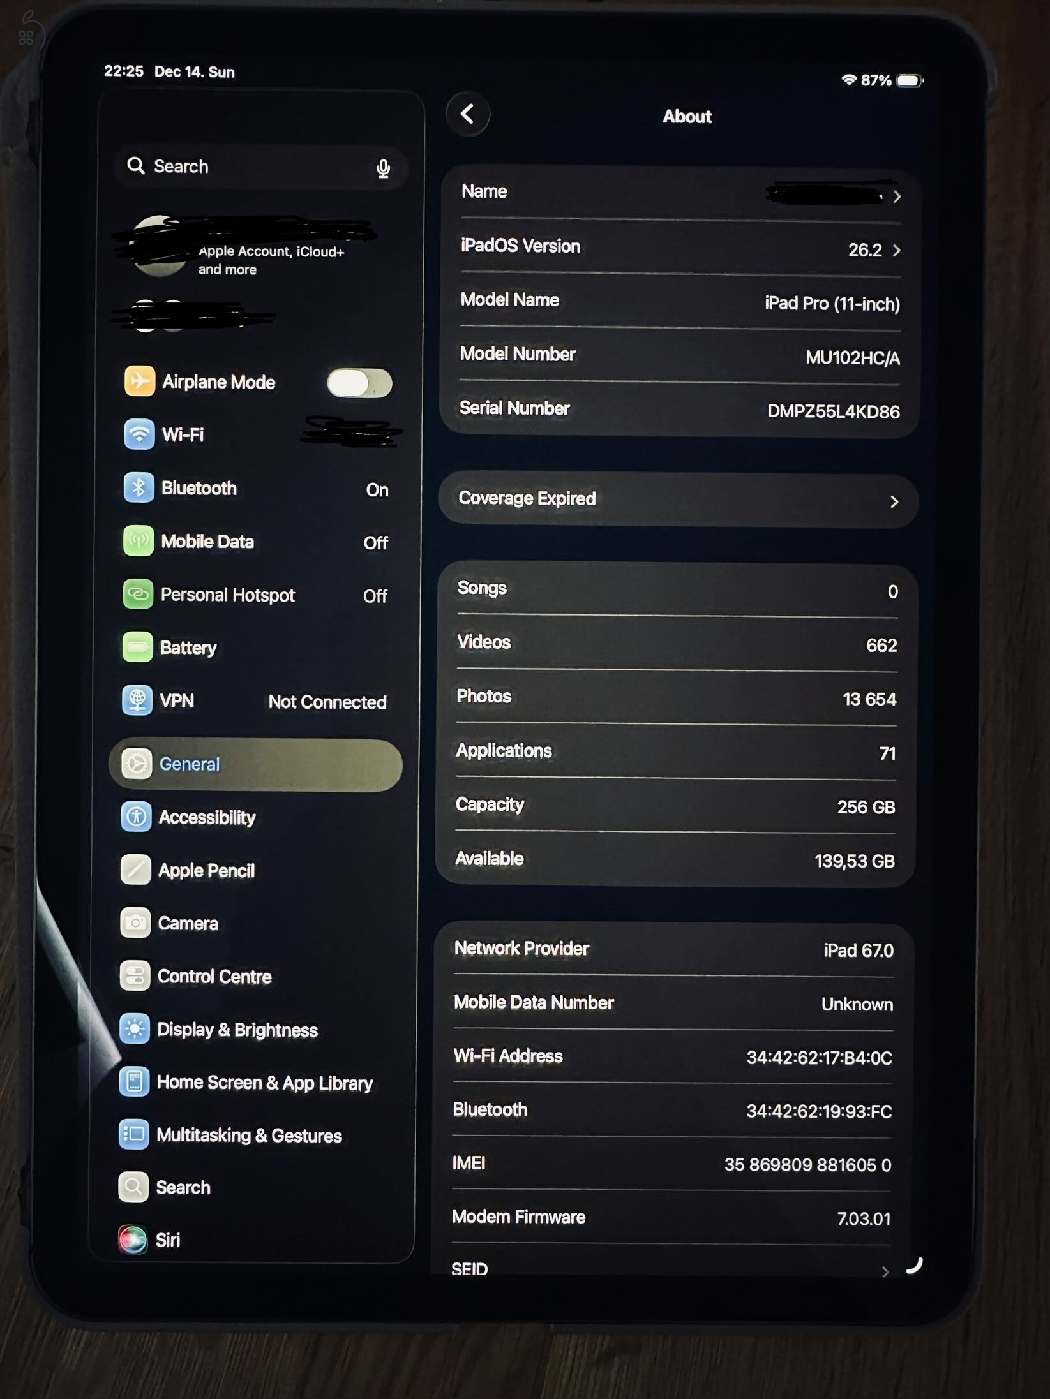Select the VPN settings icon
Image resolution: width=1050 pixels, height=1399 pixels.
tap(139, 700)
